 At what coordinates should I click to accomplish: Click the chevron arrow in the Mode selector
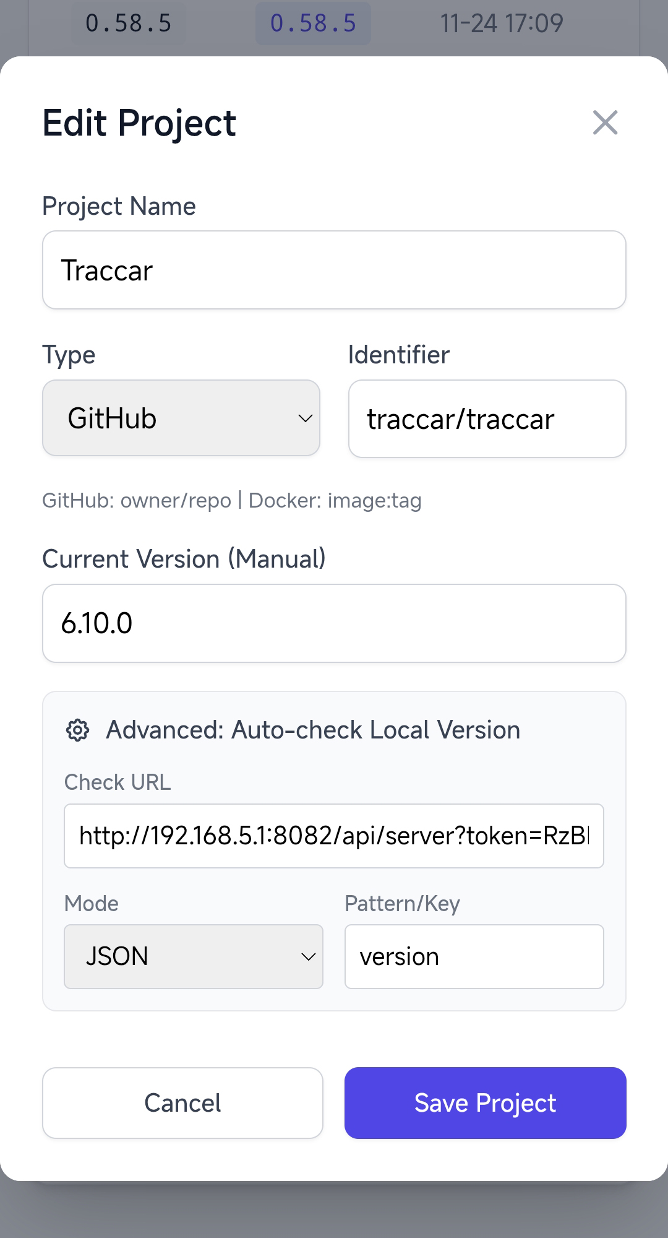pos(308,956)
